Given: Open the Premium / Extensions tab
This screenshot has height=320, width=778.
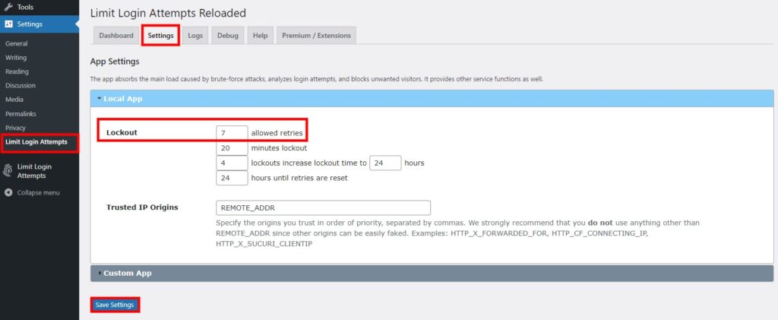Looking at the screenshot, I should tap(316, 36).
